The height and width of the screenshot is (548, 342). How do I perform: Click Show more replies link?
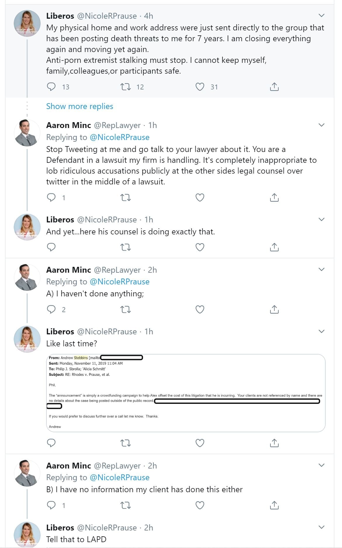pos(79,106)
